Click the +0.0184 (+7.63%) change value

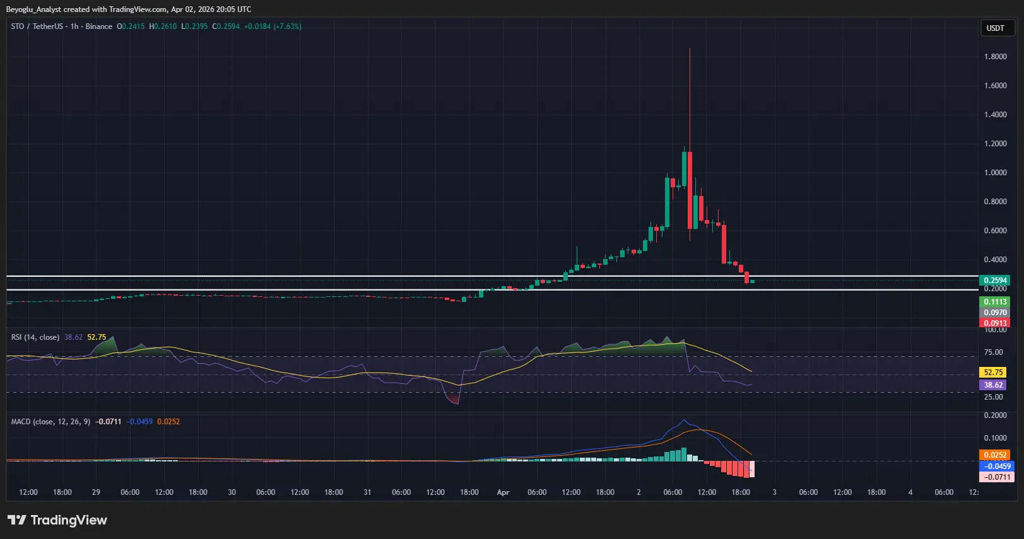(x=273, y=26)
